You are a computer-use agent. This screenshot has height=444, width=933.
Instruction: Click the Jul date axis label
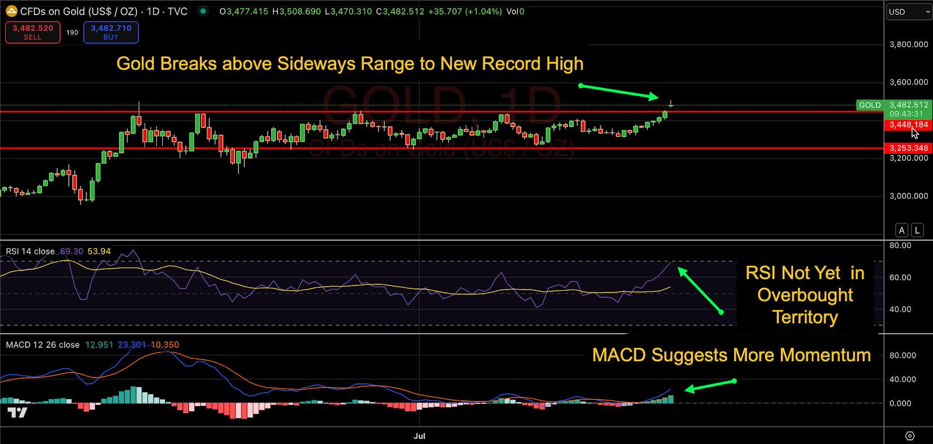[x=419, y=436]
